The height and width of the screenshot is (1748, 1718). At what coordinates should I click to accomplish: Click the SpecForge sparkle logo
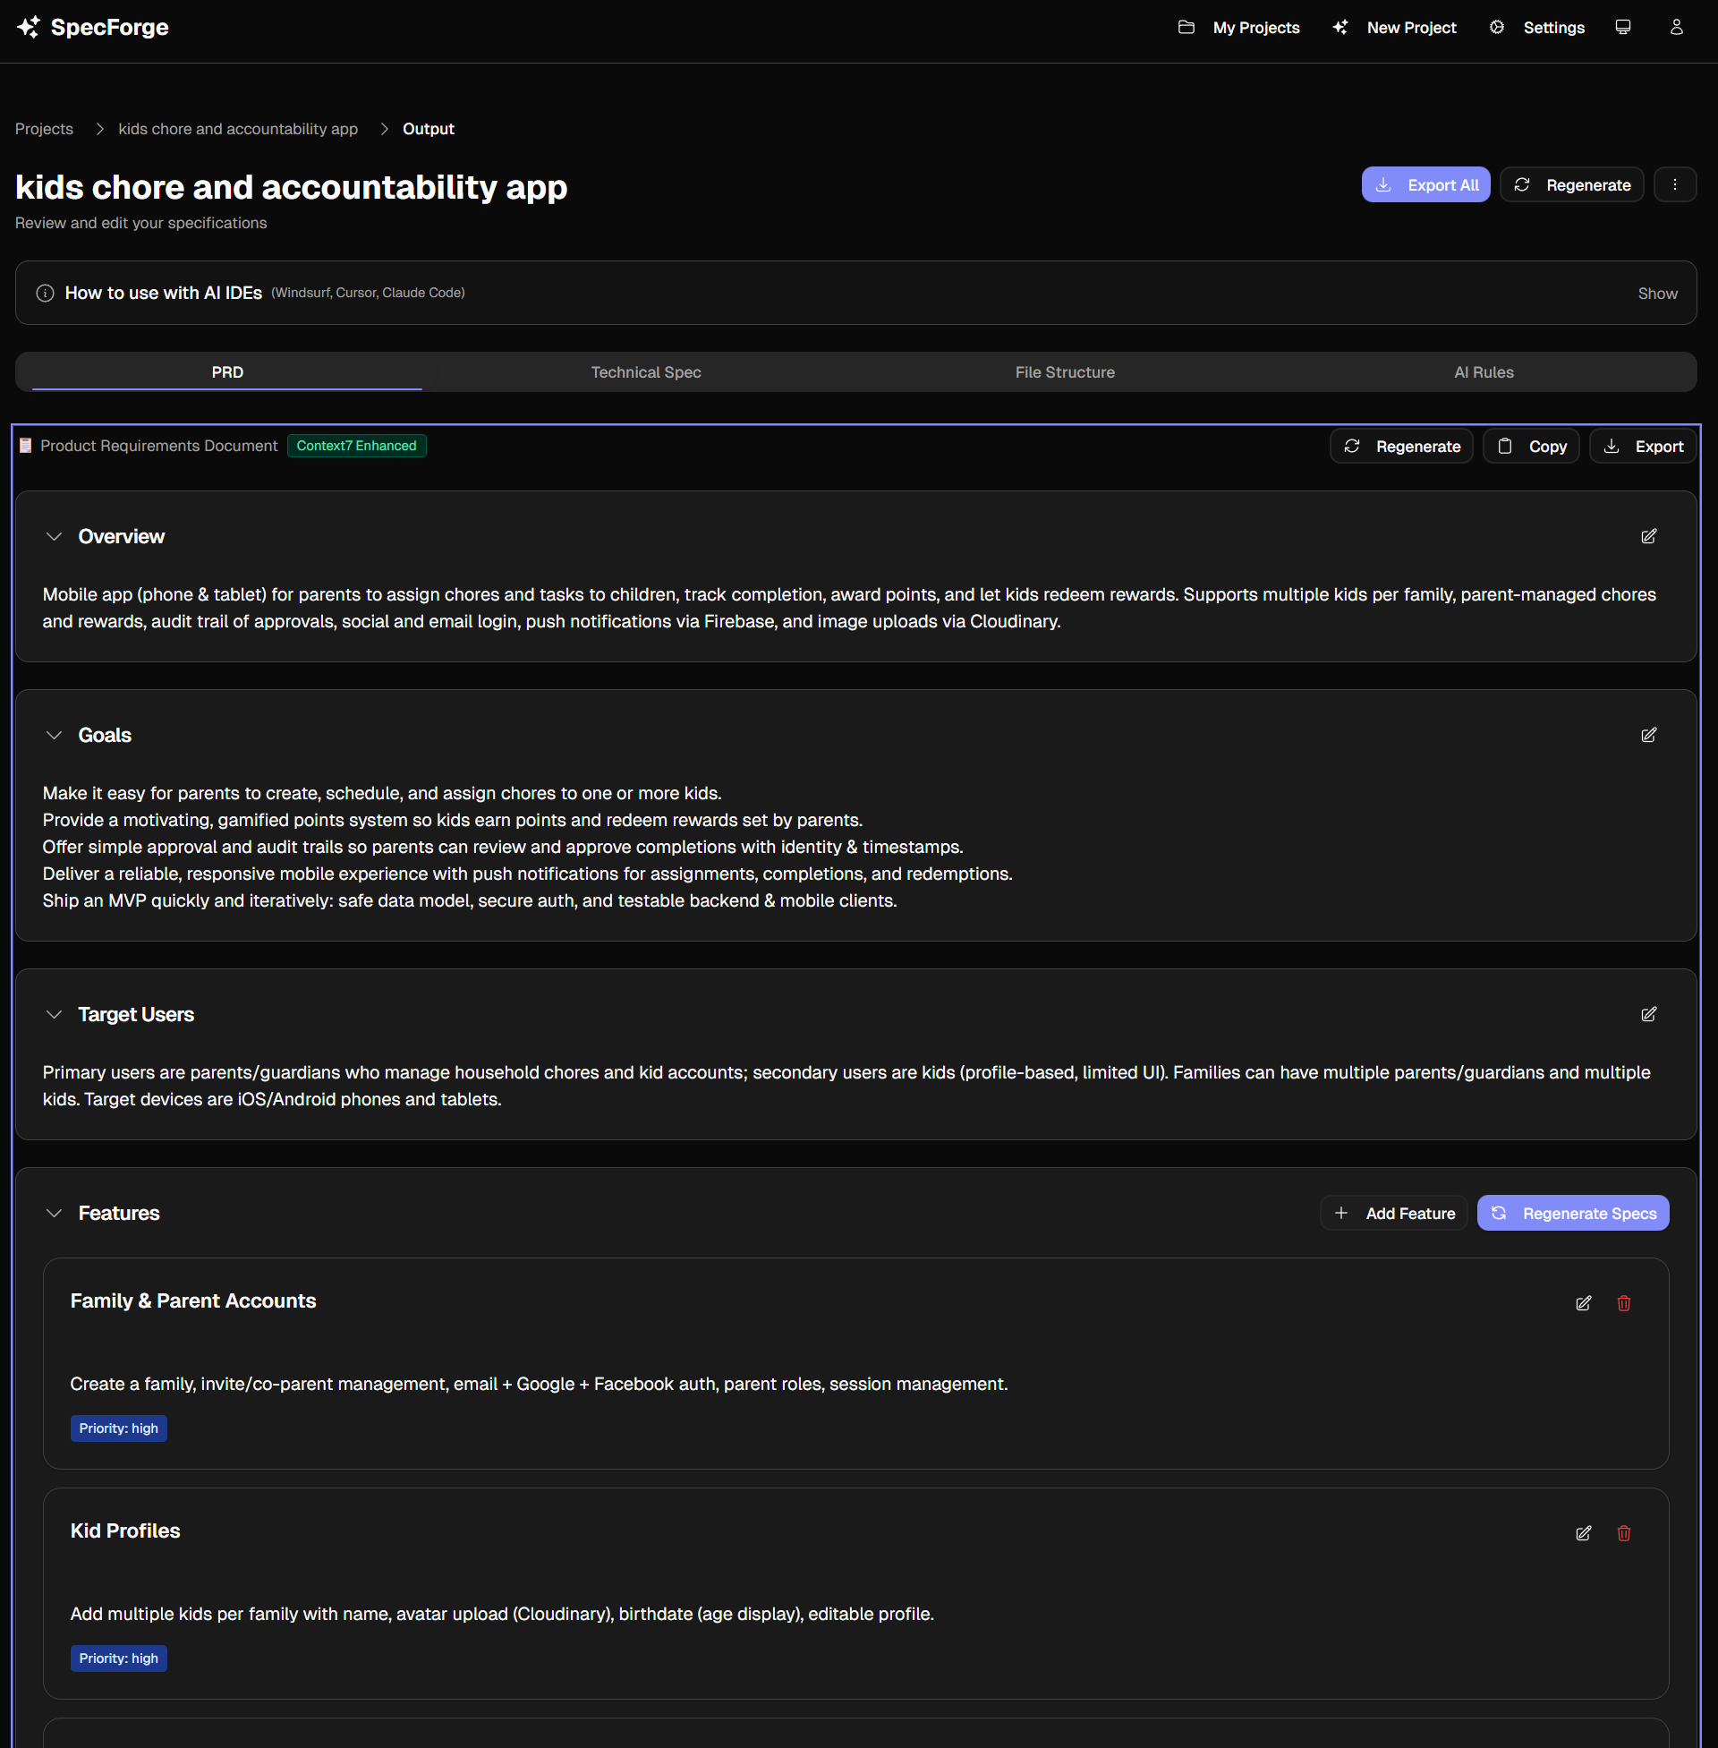pos(27,27)
